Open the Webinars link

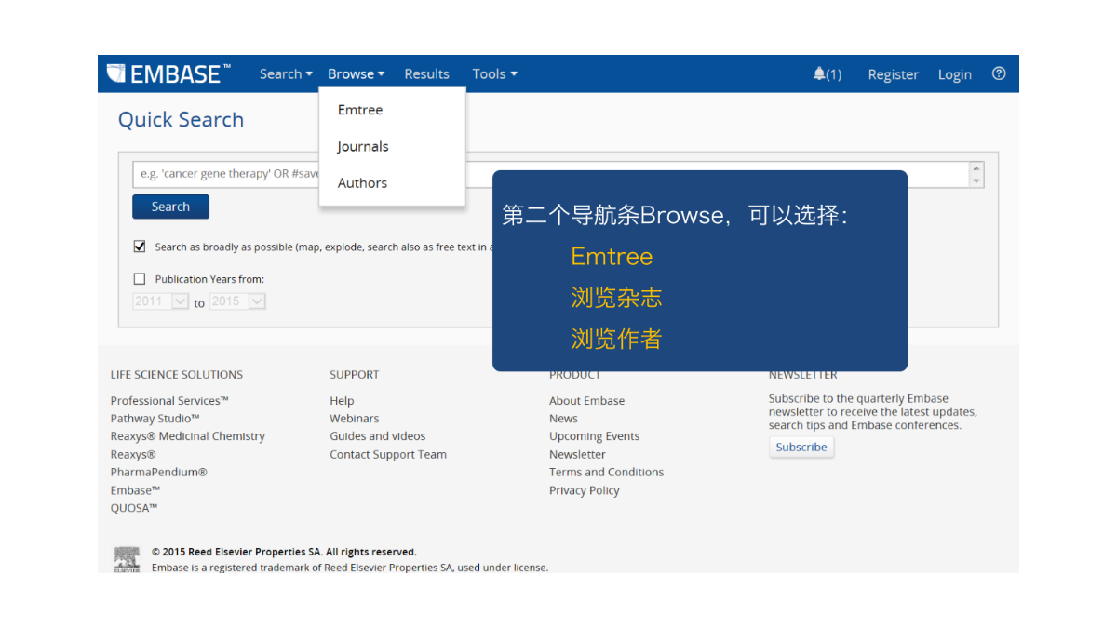(x=354, y=418)
